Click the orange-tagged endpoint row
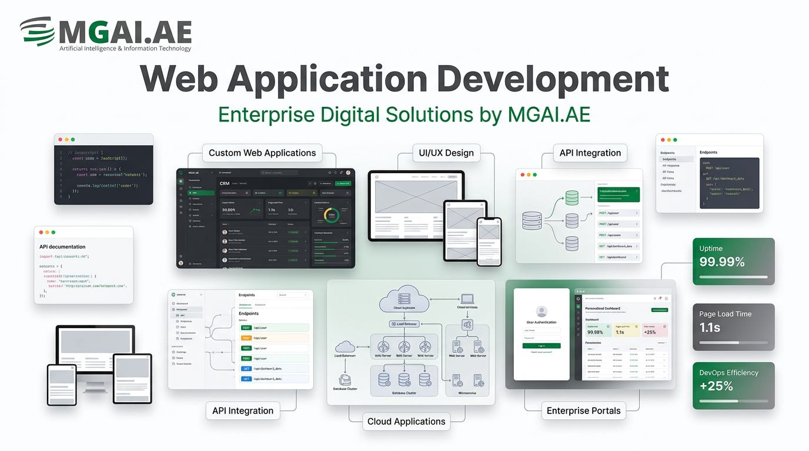 pos(274,338)
